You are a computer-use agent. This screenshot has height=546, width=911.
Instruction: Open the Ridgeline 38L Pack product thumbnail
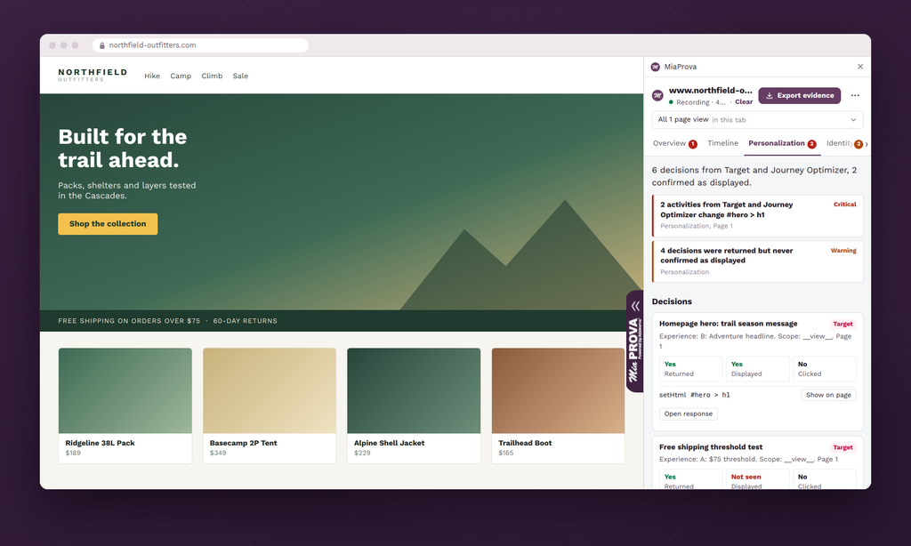pyautogui.click(x=125, y=390)
